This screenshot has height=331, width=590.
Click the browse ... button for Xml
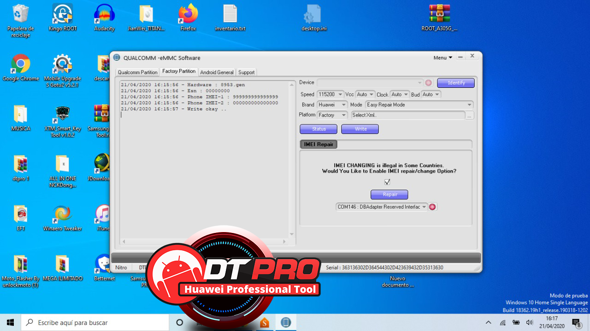click(x=470, y=116)
